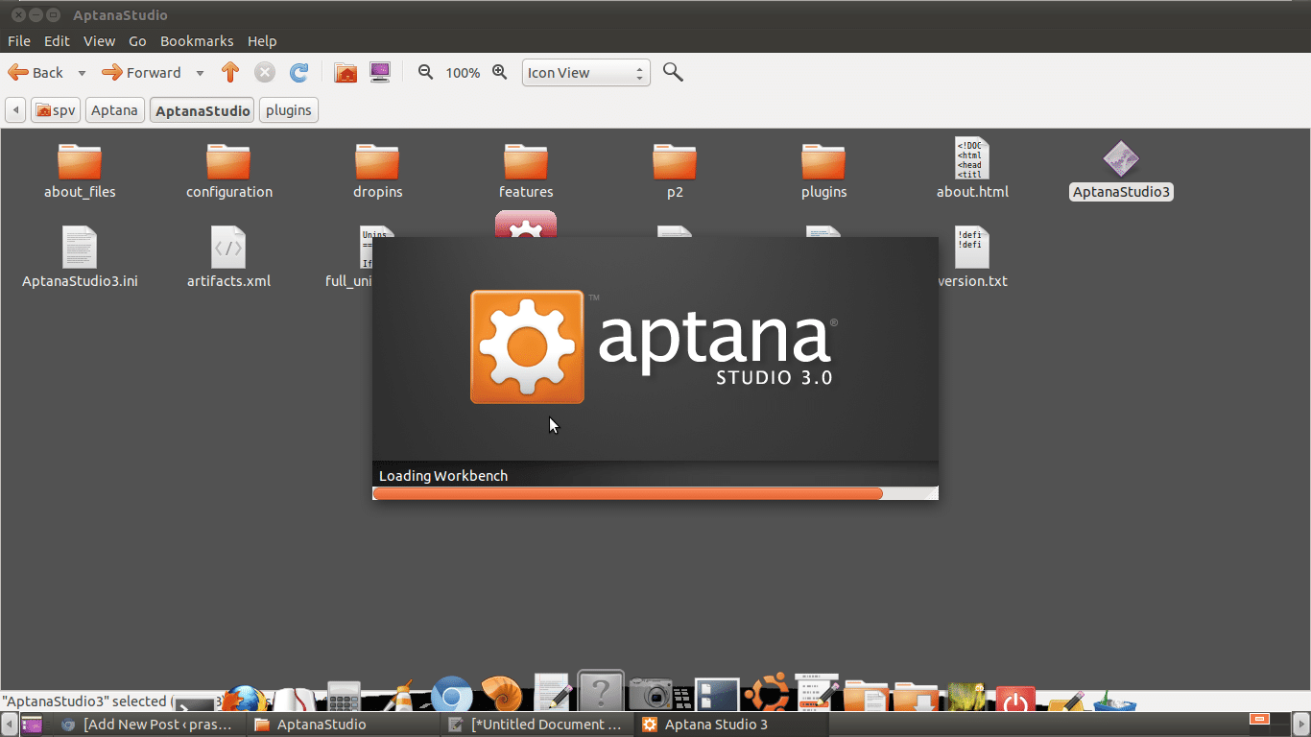Reload the current folder view
Image resolution: width=1311 pixels, height=737 pixels.
pyautogui.click(x=299, y=72)
